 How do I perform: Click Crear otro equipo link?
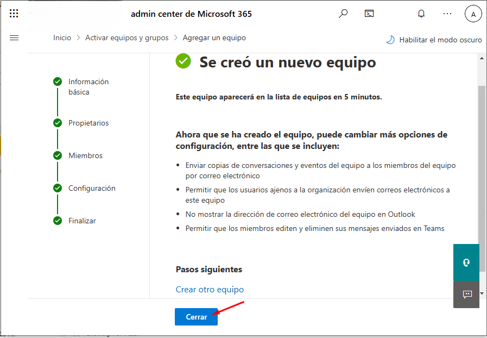pos(210,290)
